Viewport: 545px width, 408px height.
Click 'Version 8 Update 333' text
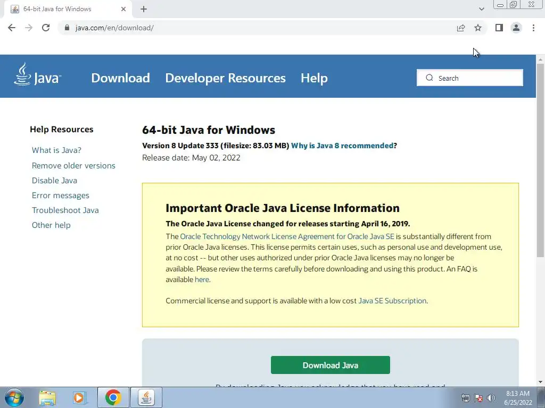click(x=180, y=146)
